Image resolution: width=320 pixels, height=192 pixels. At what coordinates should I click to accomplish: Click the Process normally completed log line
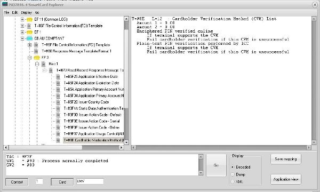pyautogui.click(x=75, y=161)
